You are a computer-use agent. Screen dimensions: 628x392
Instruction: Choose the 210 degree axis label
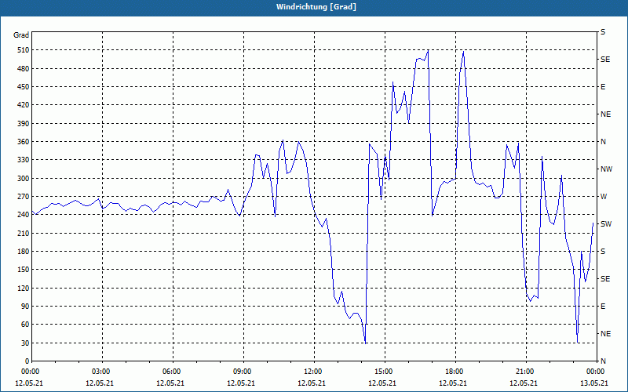click(23, 233)
